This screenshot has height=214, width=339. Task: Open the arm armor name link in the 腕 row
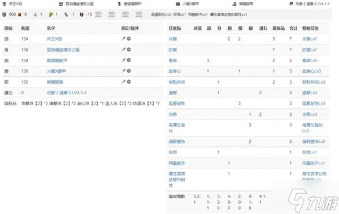tap(57, 60)
